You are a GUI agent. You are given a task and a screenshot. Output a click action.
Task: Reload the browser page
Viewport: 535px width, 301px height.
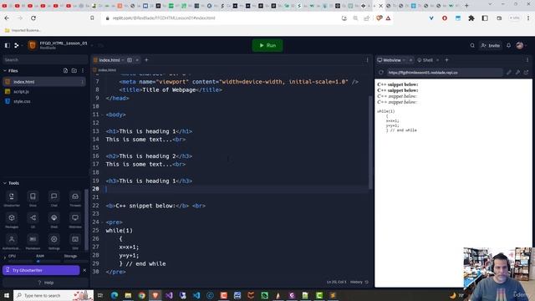point(33,18)
